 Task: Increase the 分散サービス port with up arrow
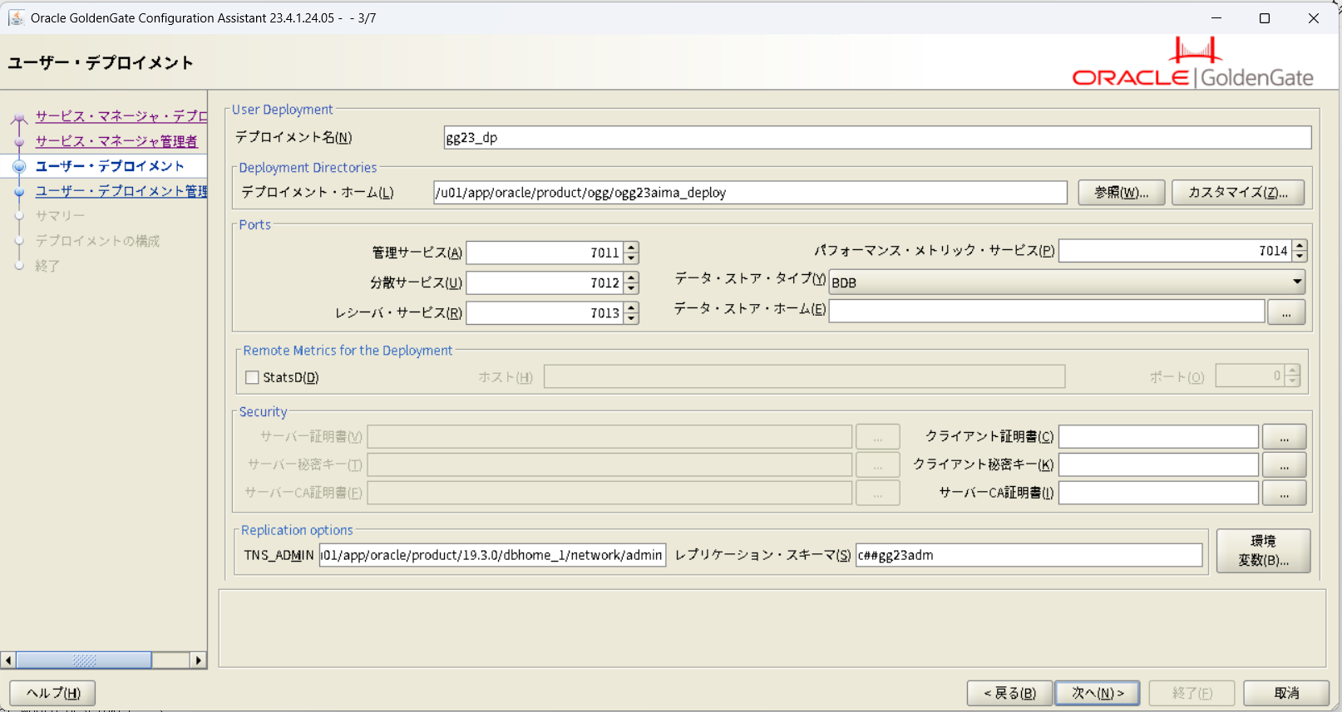click(x=631, y=277)
